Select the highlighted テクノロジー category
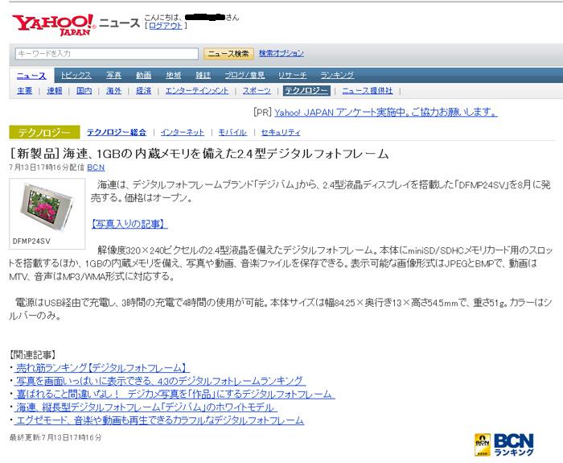Screen dimensions: 563x463 click(306, 91)
